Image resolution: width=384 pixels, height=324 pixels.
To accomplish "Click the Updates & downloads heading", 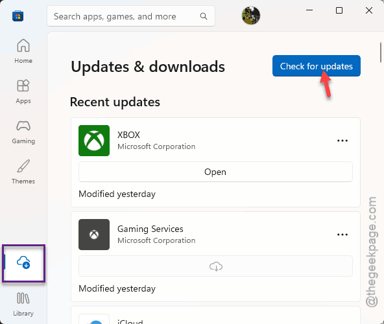I will tap(148, 67).
